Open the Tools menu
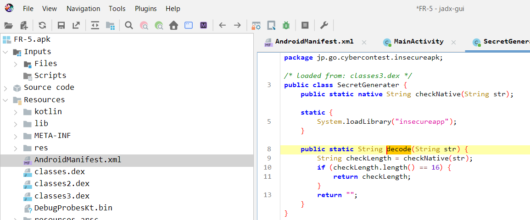This screenshot has height=220, width=530. [x=117, y=9]
